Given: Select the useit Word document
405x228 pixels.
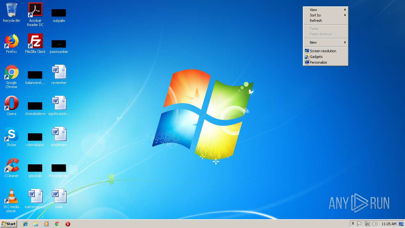Looking at the screenshot, I should [x=59, y=199].
